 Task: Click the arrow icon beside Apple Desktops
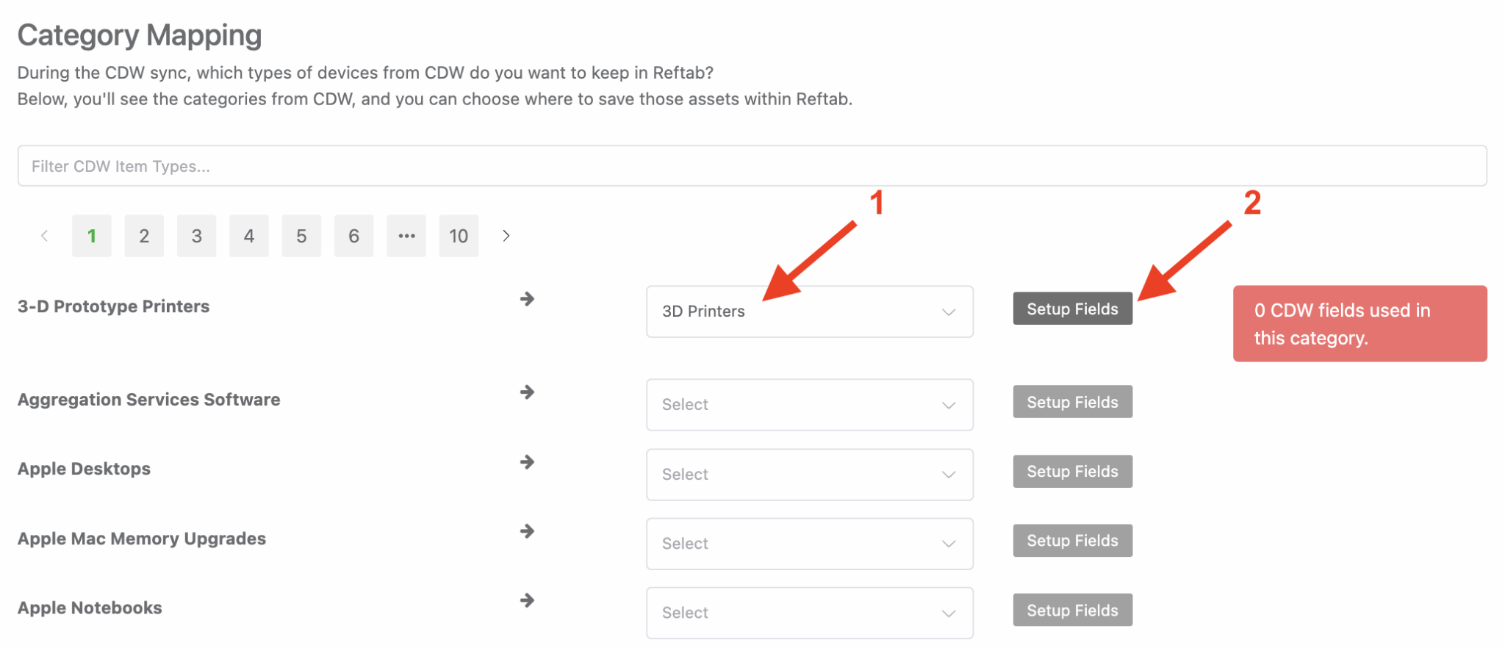527,462
